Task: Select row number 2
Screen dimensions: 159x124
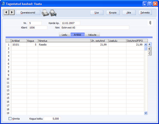Action: pos(8,48)
